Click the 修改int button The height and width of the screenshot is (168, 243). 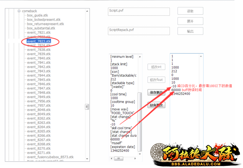(x=156, y=67)
